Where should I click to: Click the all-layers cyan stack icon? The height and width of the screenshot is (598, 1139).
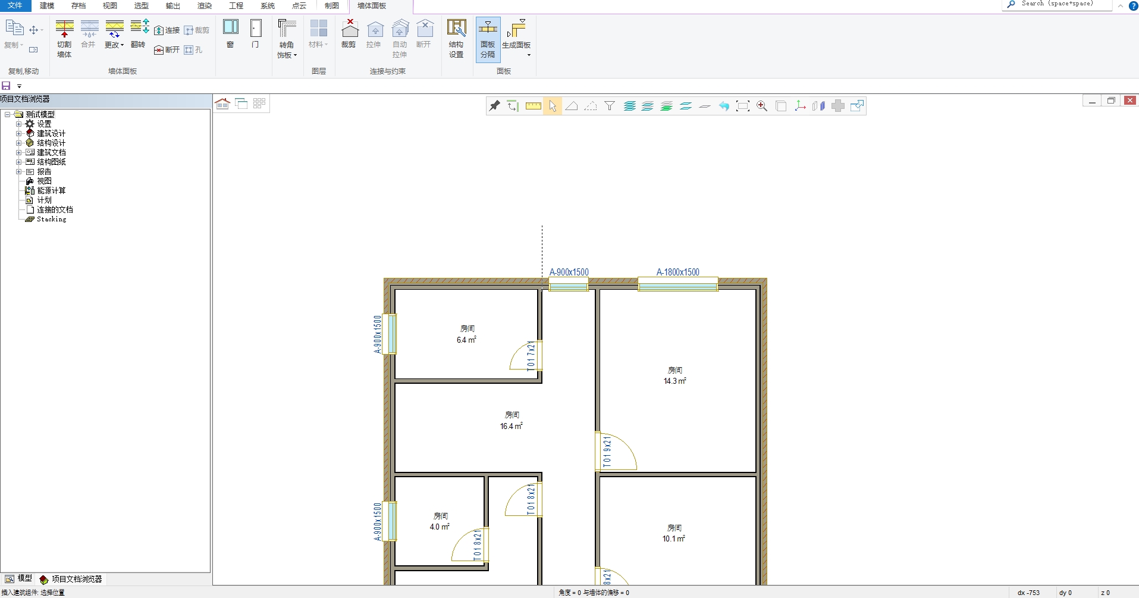pos(629,106)
